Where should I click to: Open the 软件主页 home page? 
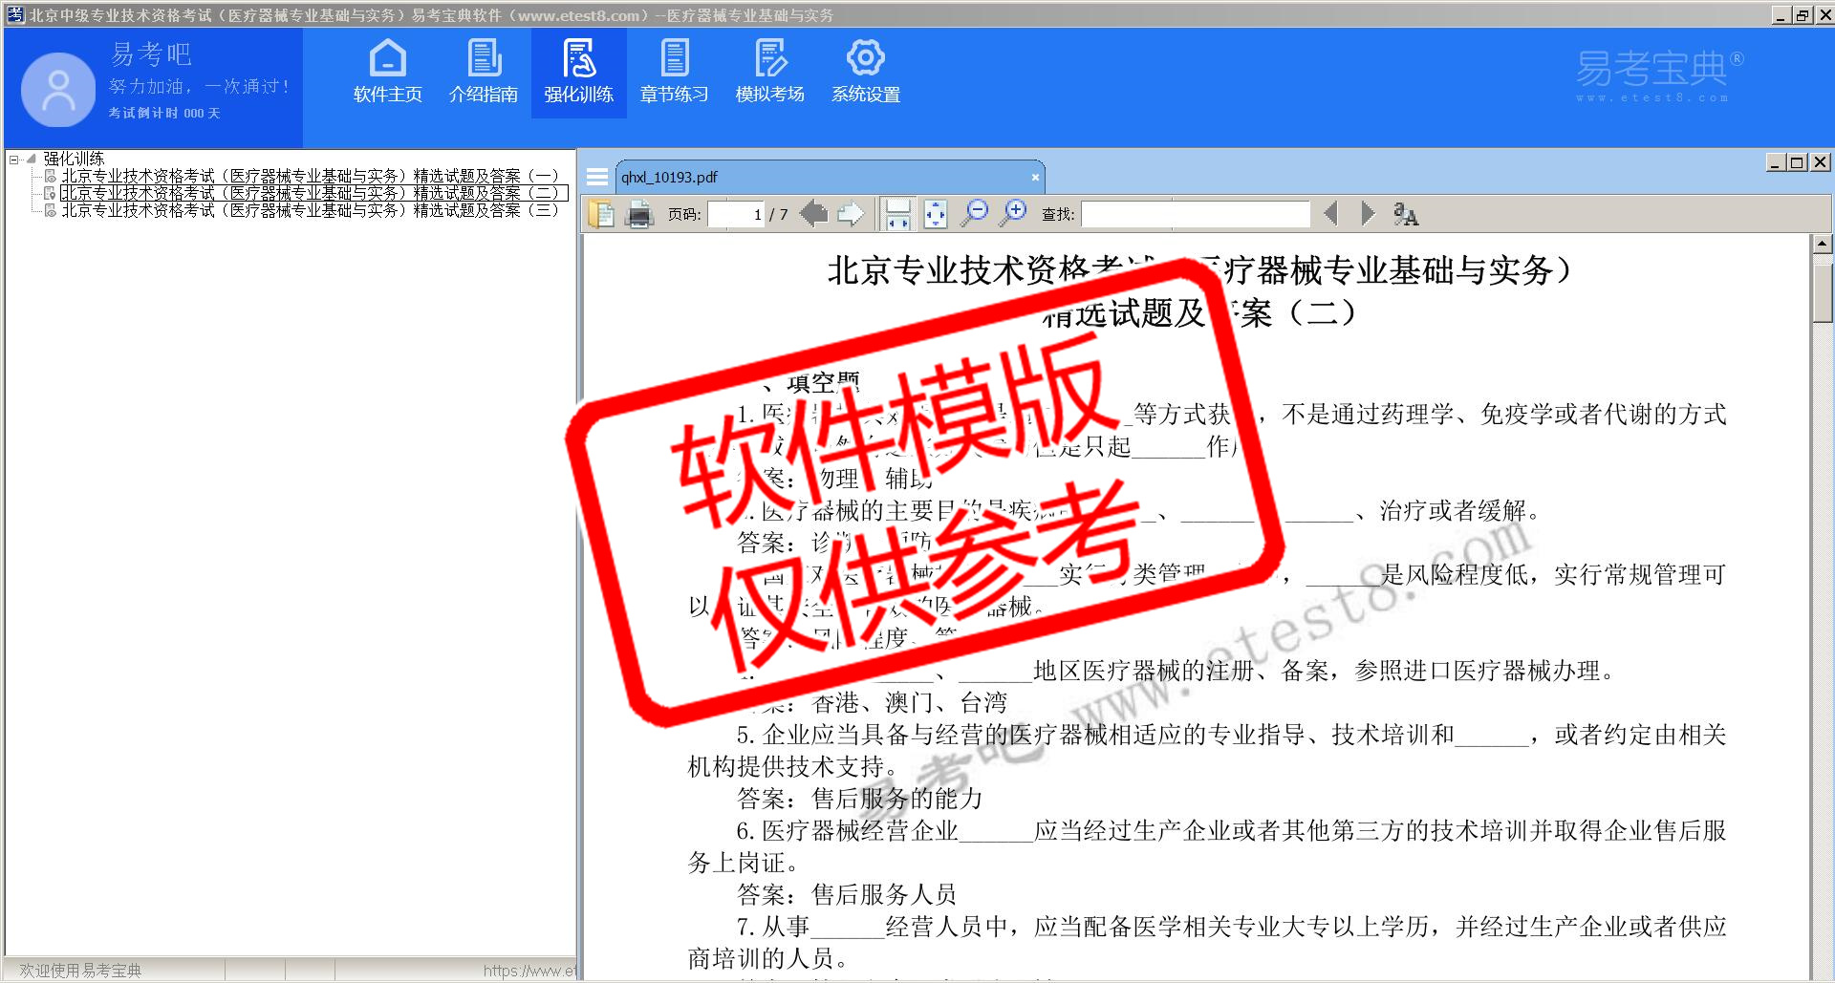pyautogui.click(x=387, y=73)
